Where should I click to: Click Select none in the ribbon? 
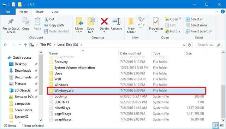pos(197,25)
